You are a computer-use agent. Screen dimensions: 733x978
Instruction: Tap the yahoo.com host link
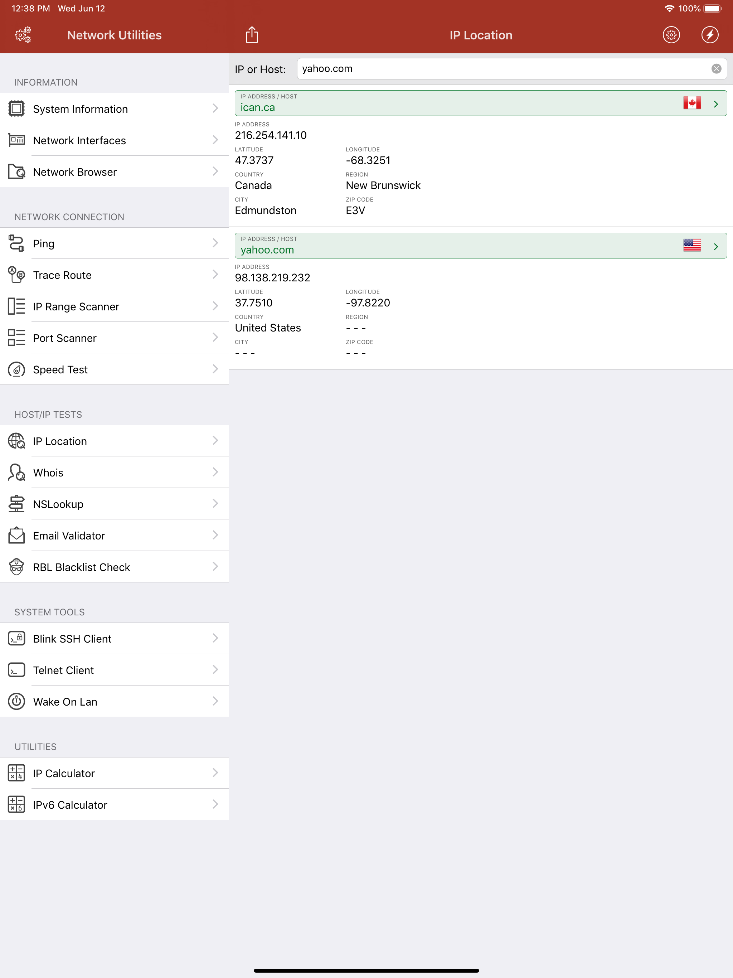pyautogui.click(x=267, y=250)
